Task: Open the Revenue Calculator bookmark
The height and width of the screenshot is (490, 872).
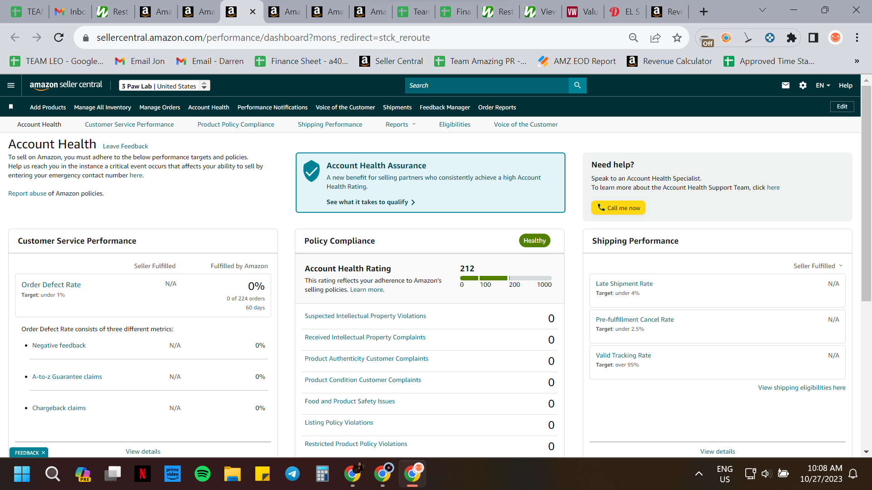Action: [669, 61]
